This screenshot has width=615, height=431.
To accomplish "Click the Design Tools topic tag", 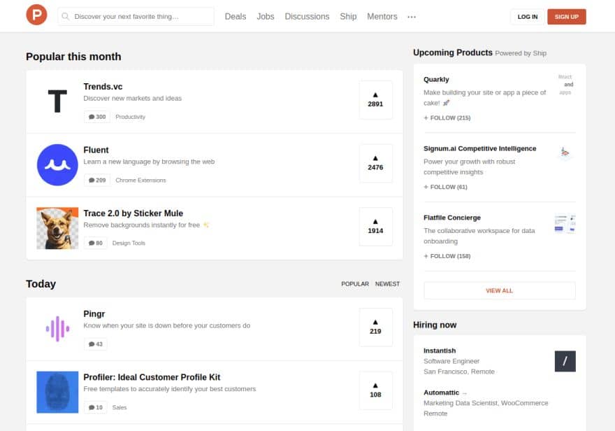I will (x=129, y=243).
